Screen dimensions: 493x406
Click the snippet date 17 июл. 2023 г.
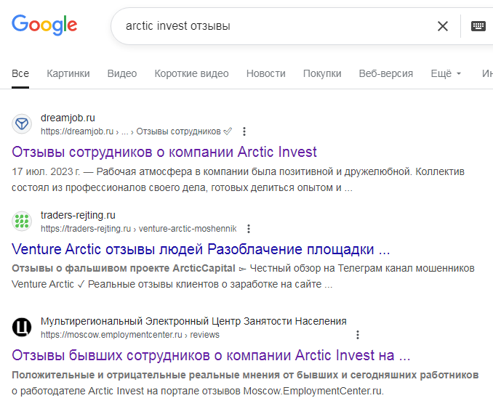point(46,171)
